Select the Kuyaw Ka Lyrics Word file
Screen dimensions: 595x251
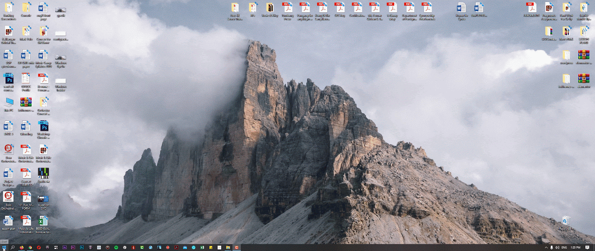[x=461, y=12]
